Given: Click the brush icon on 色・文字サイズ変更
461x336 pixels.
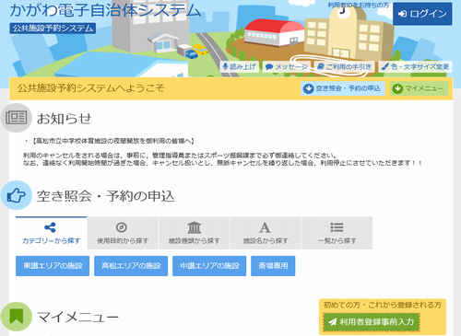Looking at the screenshot, I should [385, 66].
